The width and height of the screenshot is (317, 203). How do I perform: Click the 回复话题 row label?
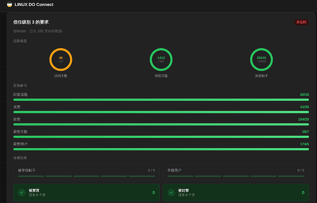(x=20, y=95)
